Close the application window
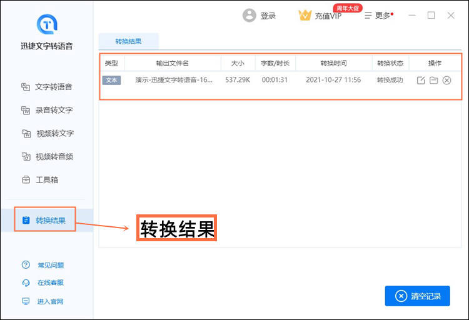469x320 pixels. [x=451, y=15]
